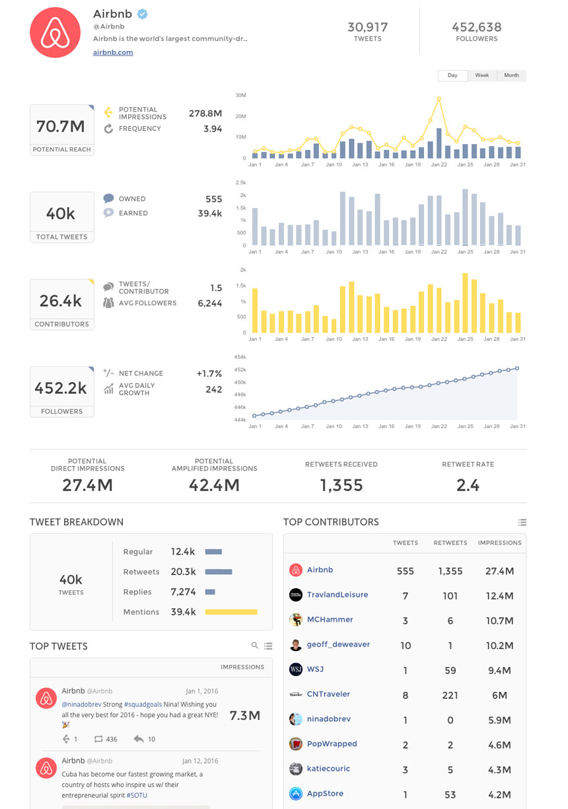Click the Earned plus-bubble icon
The image size is (568, 809).
click(x=109, y=213)
